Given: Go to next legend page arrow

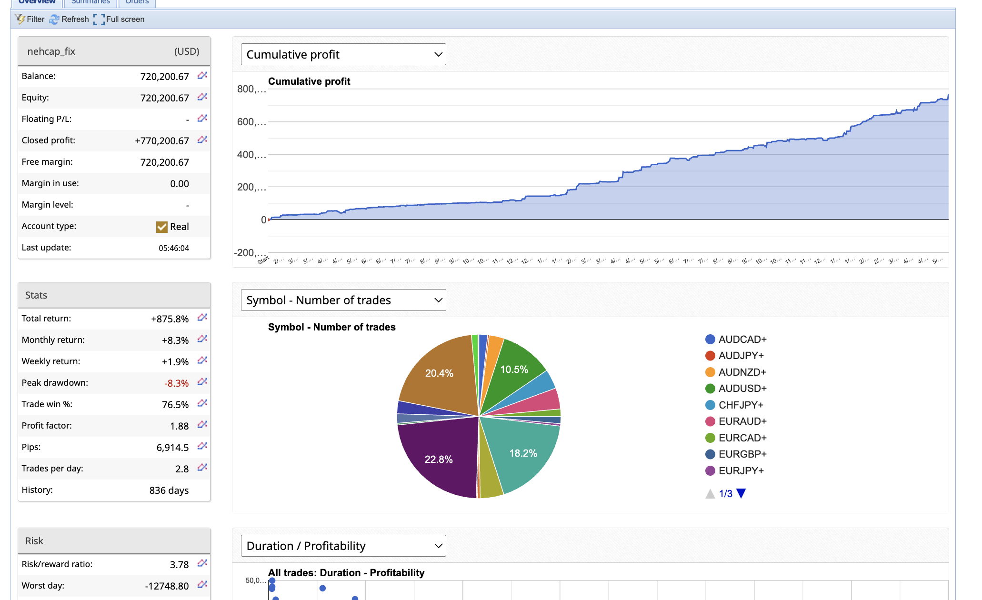Looking at the screenshot, I should pyautogui.click(x=741, y=494).
